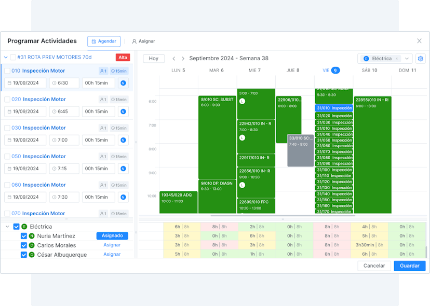Tick the #31 ROTA PREV MOTORES checkbox
The image size is (430, 306).
tap(14, 58)
